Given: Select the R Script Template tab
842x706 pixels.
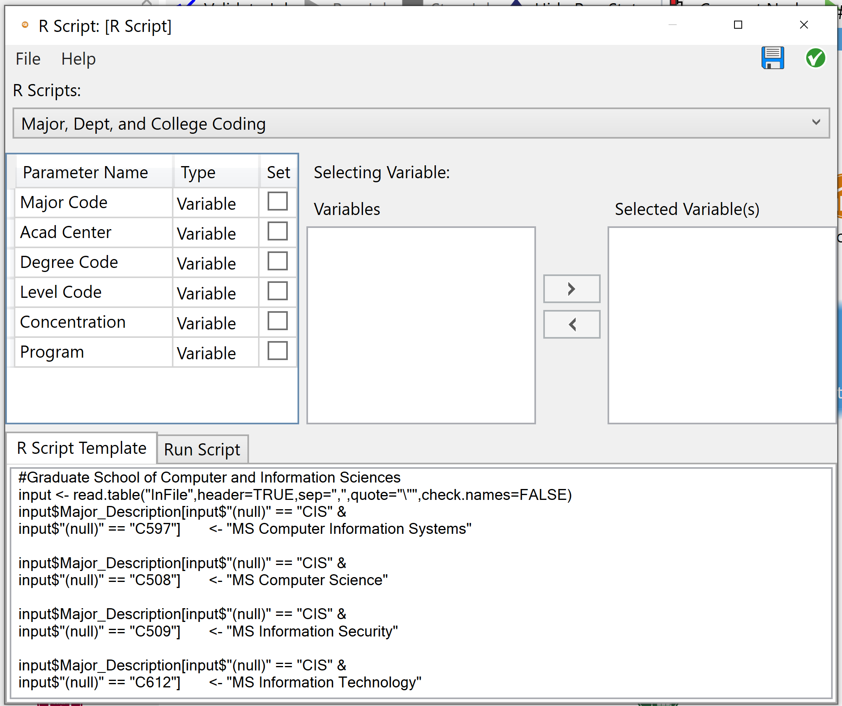Looking at the screenshot, I should point(82,448).
